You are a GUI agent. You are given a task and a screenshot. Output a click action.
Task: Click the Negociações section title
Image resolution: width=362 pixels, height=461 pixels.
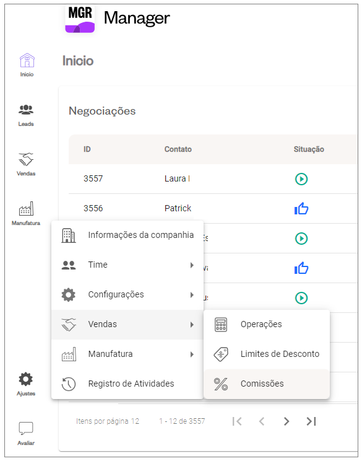102,112
